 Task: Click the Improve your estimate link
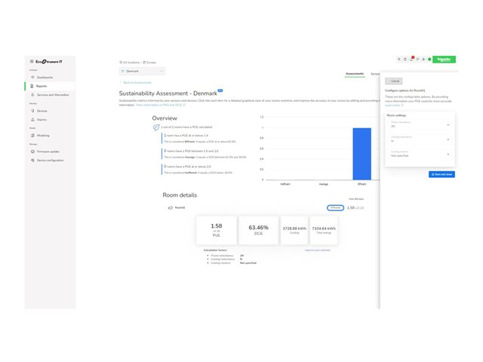coord(317,250)
